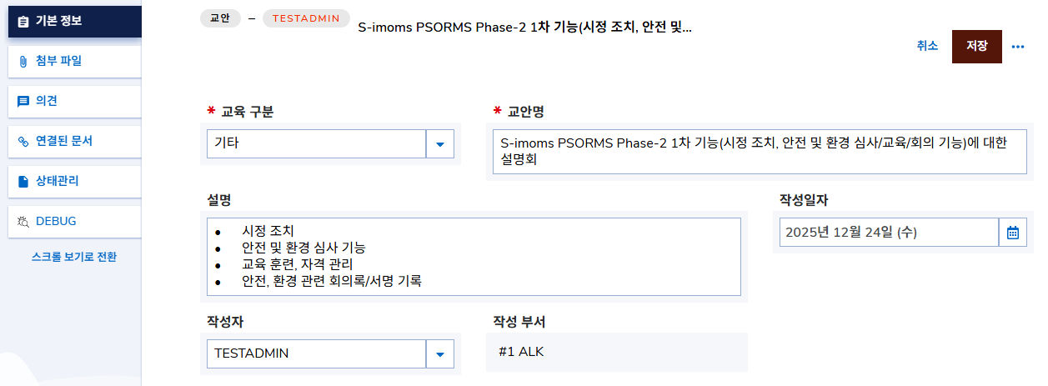Click the DEBUG bug icon
1048x386 pixels.
coord(23,221)
